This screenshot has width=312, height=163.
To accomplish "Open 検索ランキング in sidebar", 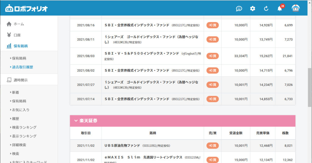I will point(24,127).
